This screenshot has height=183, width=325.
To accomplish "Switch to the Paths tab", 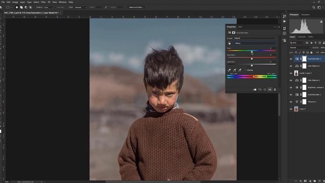I will [x=310, y=37].
